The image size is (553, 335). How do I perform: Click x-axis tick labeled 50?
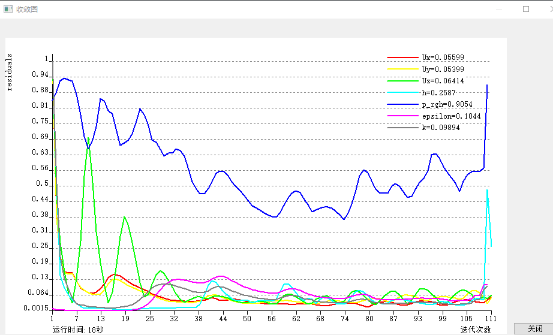point(247,319)
